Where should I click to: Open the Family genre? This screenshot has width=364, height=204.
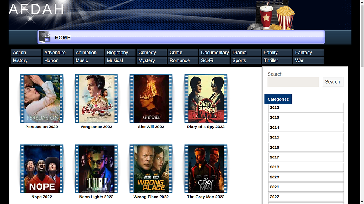pyautogui.click(x=277, y=53)
